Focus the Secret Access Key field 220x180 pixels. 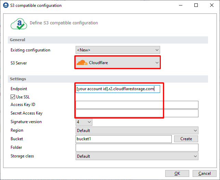click(137, 113)
